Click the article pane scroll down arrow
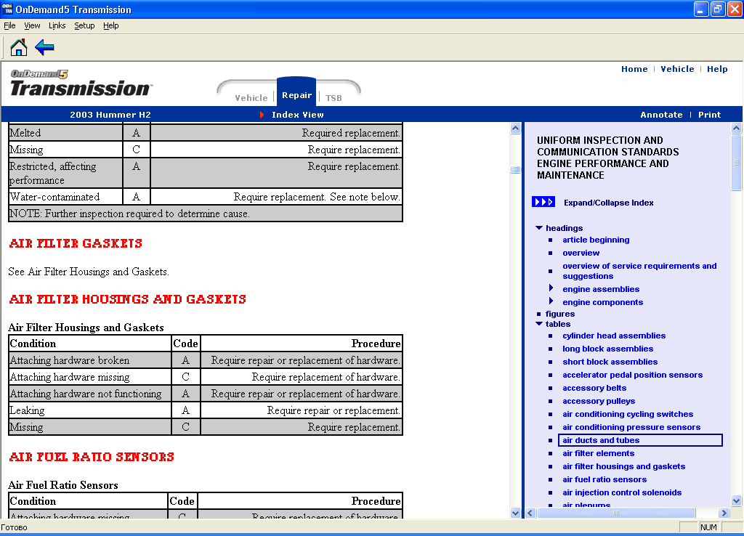 pos(515,513)
